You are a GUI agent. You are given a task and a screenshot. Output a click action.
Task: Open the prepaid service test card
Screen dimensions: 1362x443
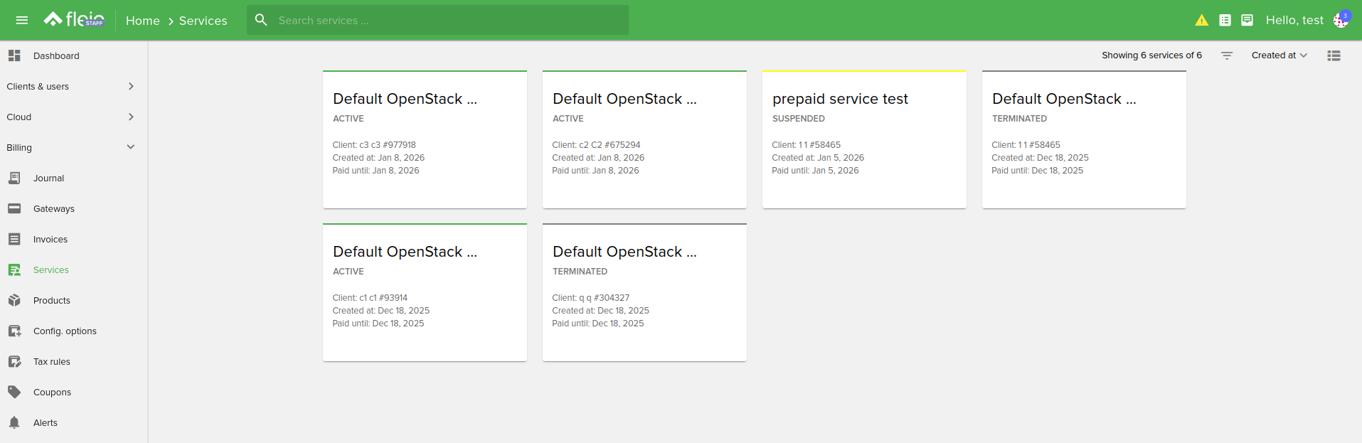coord(863,139)
